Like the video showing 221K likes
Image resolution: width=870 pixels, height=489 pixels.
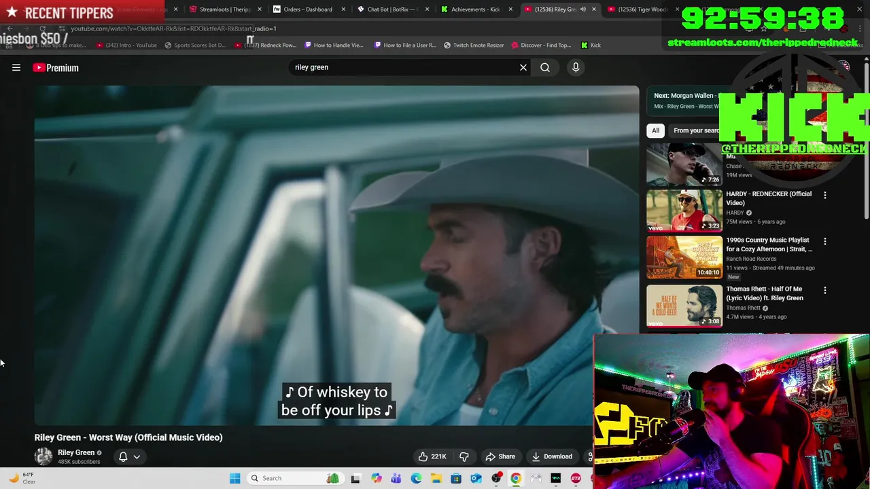[432, 456]
